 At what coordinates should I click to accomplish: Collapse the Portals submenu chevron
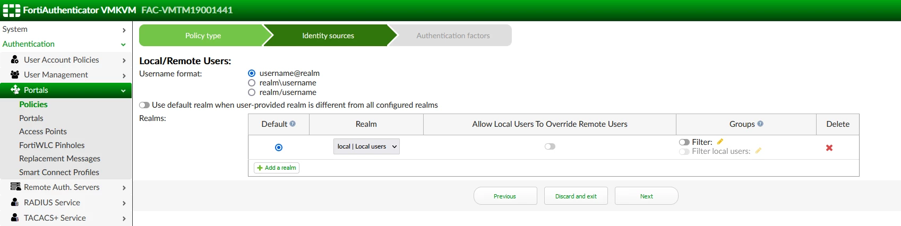point(123,91)
